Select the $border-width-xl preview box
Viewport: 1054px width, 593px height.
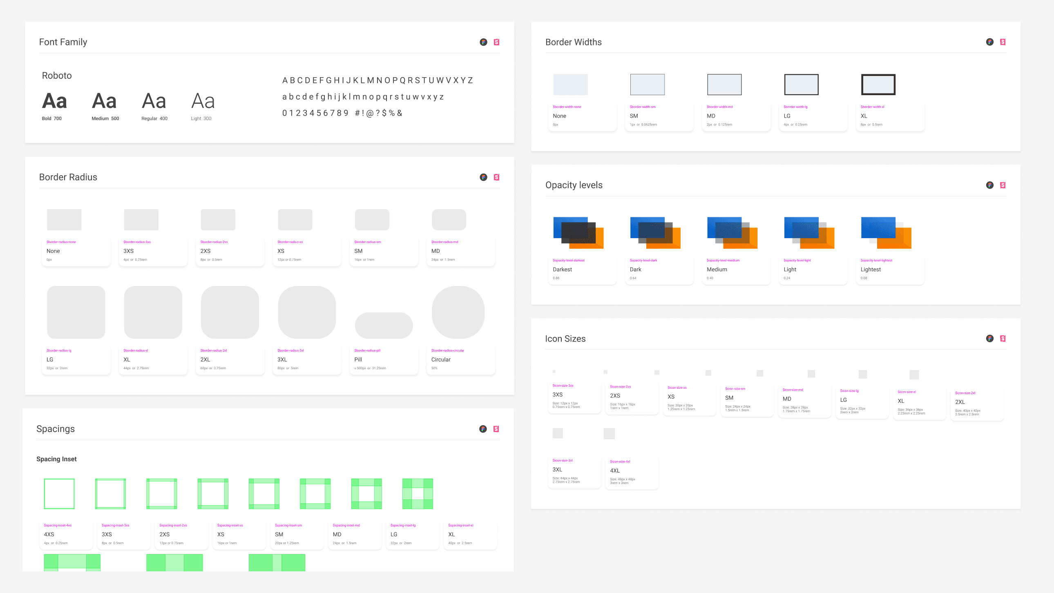(x=878, y=84)
